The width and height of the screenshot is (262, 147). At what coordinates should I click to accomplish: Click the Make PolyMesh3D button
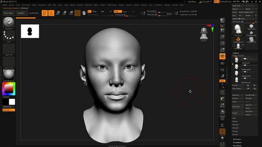tap(248, 12)
